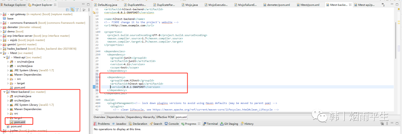The width and height of the screenshot is (402, 134).
Task: Expand the erp-interface-server project
Action: (1, 36)
